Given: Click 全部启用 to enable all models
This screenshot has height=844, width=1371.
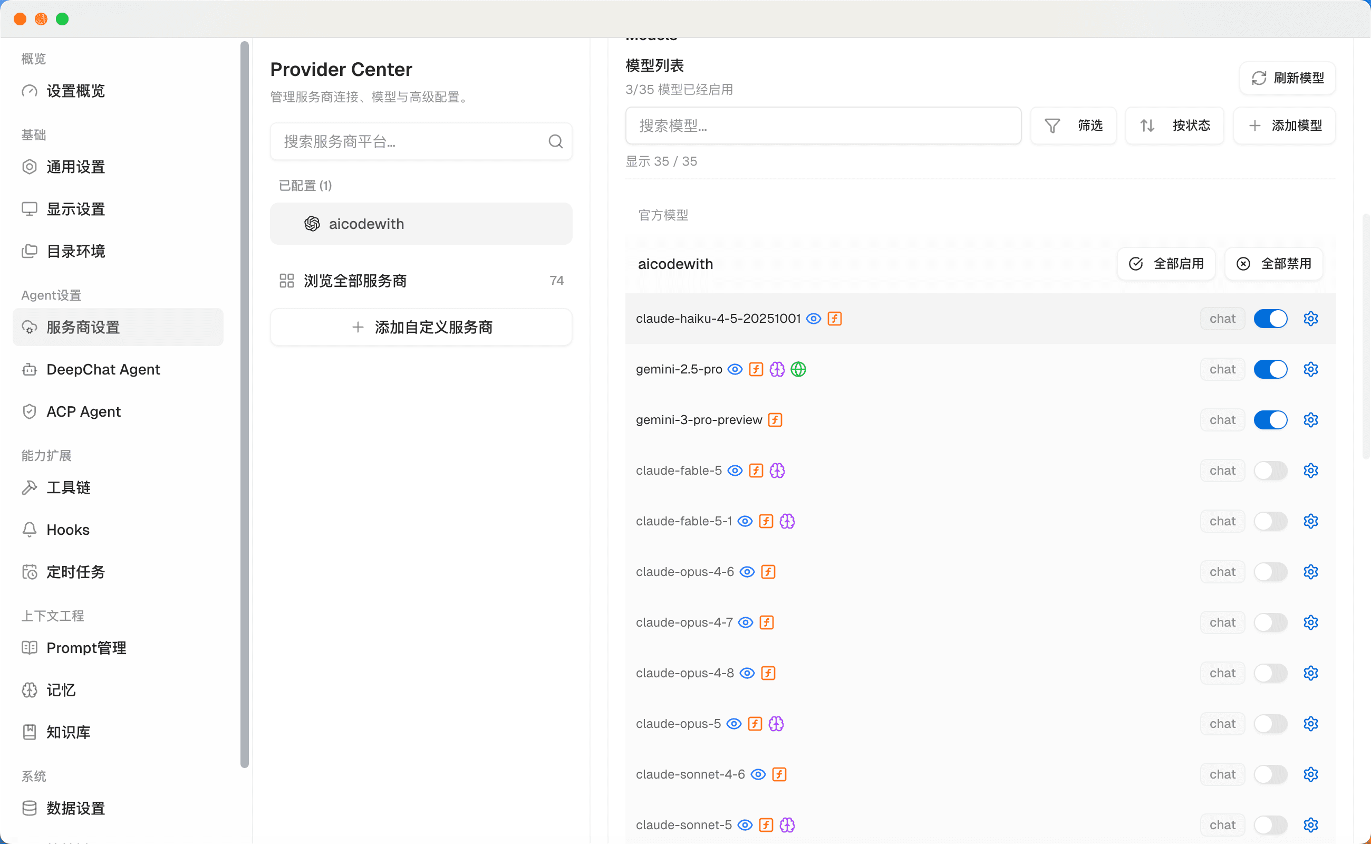Looking at the screenshot, I should (1166, 263).
